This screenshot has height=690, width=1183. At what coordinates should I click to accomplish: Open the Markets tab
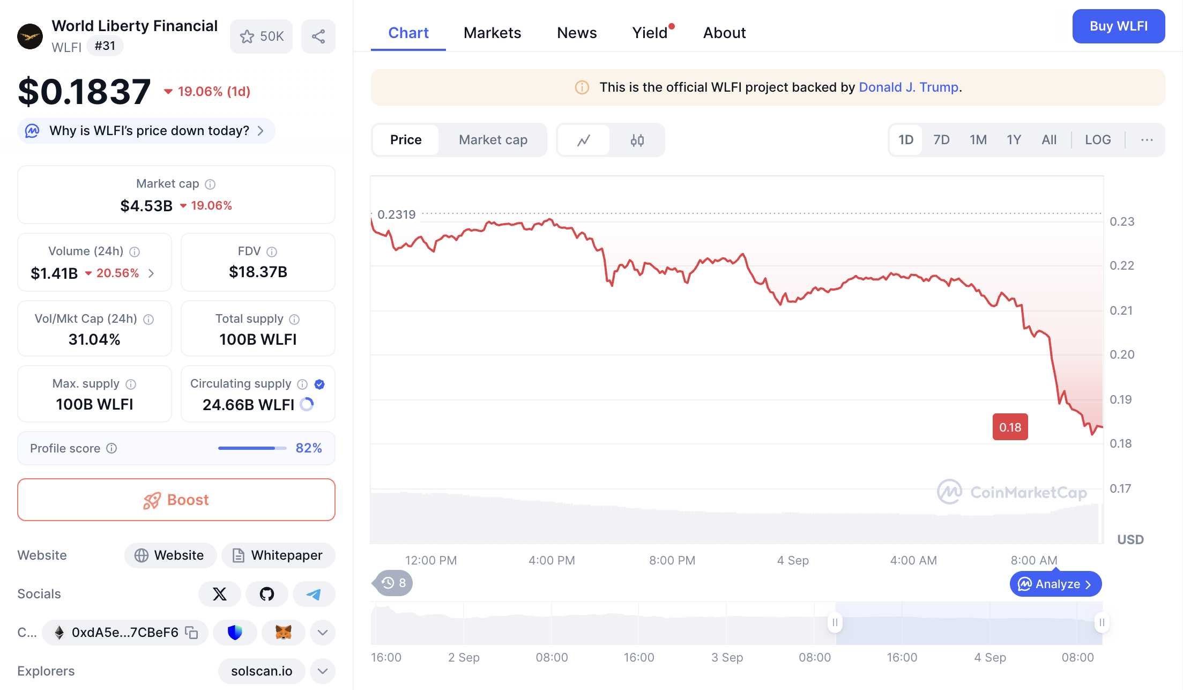tap(492, 33)
